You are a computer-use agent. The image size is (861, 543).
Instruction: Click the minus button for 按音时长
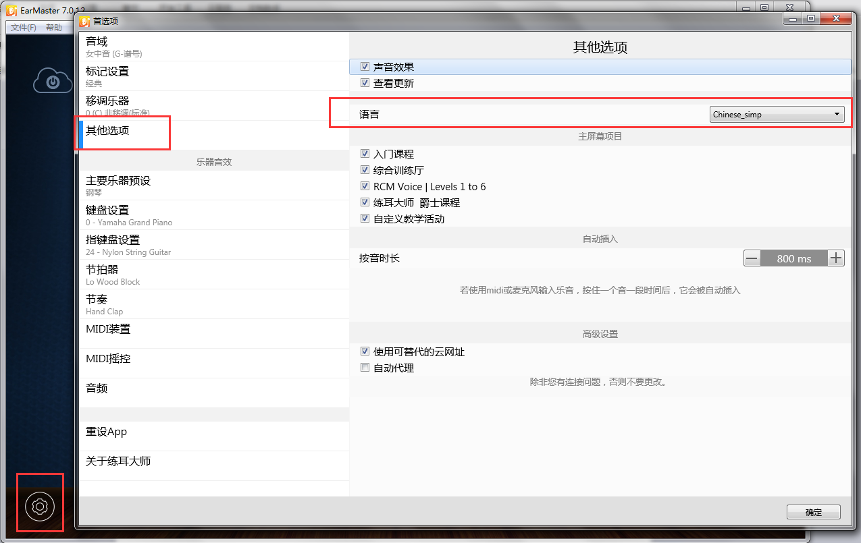(752, 258)
